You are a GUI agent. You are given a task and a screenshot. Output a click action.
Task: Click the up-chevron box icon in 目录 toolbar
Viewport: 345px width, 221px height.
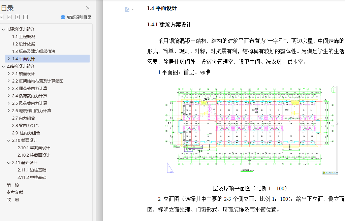tap(9, 17)
